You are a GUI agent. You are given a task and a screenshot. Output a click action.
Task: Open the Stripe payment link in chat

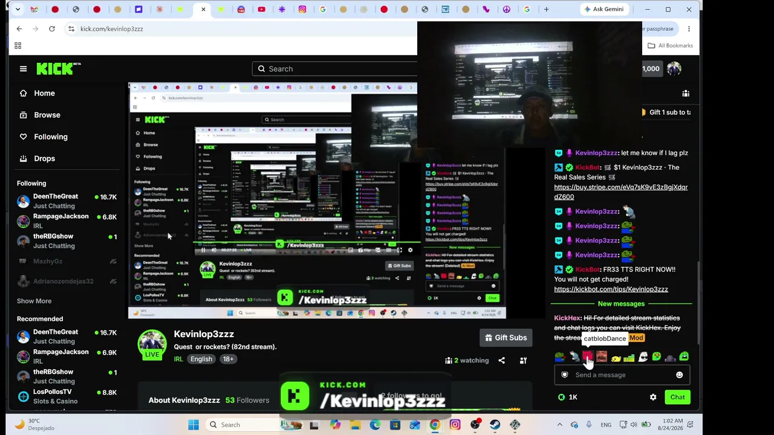(x=620, y=192)
